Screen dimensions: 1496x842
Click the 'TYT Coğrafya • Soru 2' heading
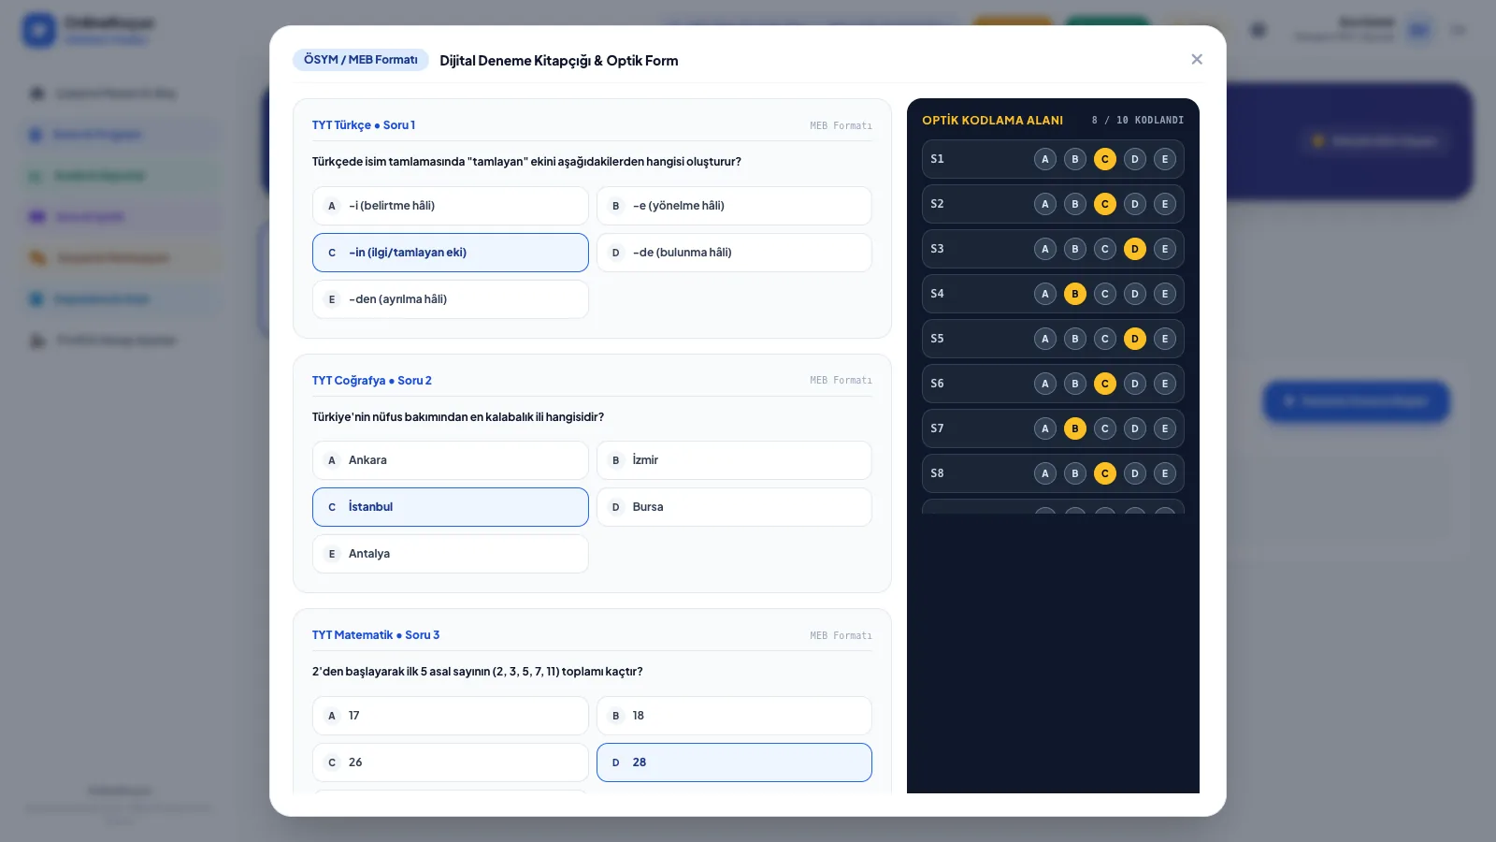[372, 381]
